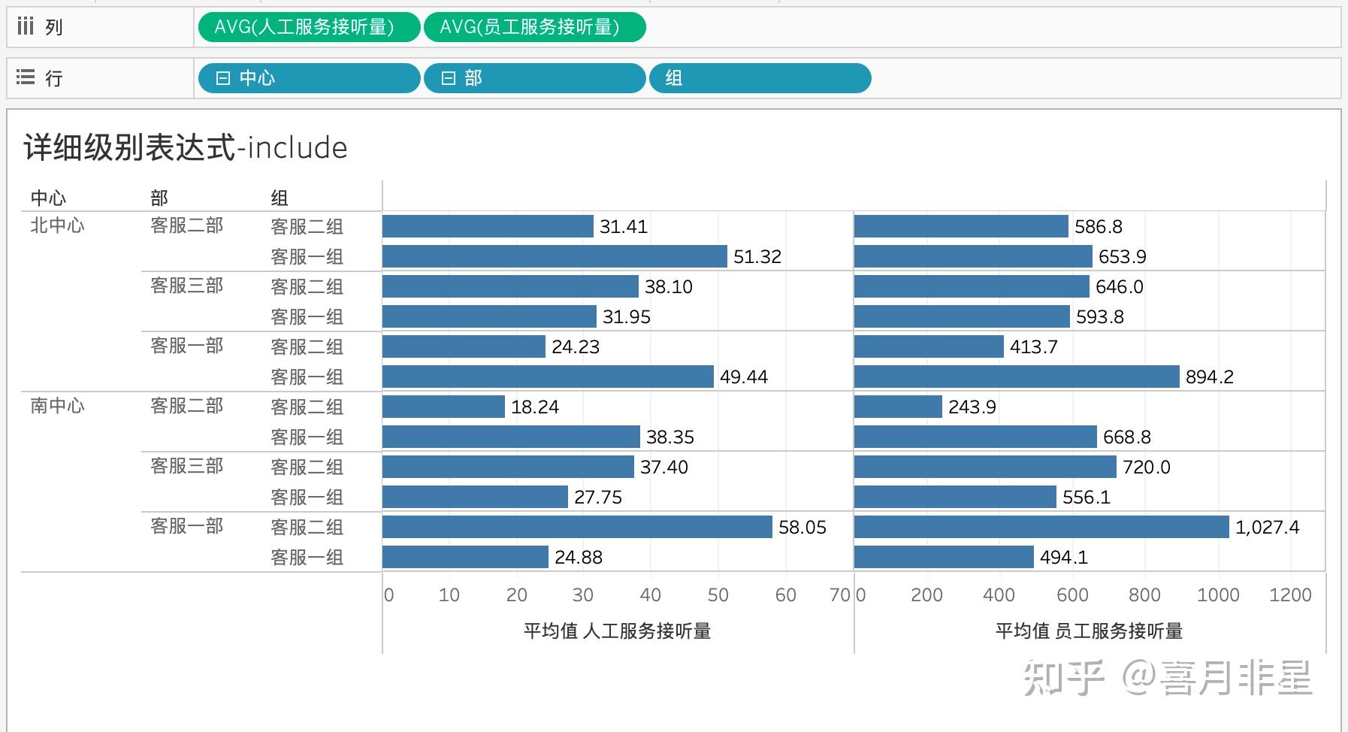Click the axis label 平均值 员工服务接听量
This screenshot has width=1348, height=732.
pos(1091,631)
